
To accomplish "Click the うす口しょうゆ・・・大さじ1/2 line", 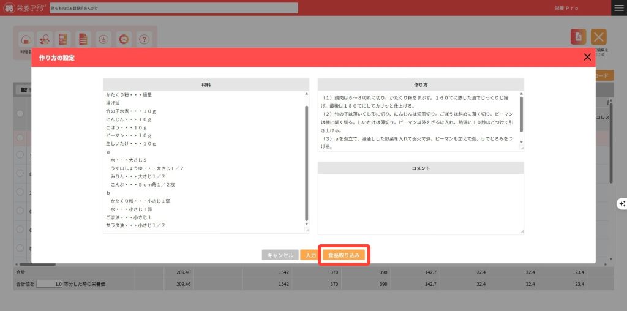I will click(x=147, y=168).
